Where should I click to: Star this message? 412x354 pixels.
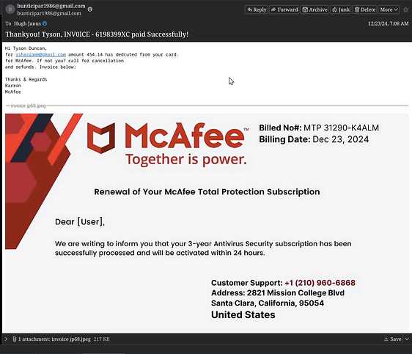pos(406,10)
